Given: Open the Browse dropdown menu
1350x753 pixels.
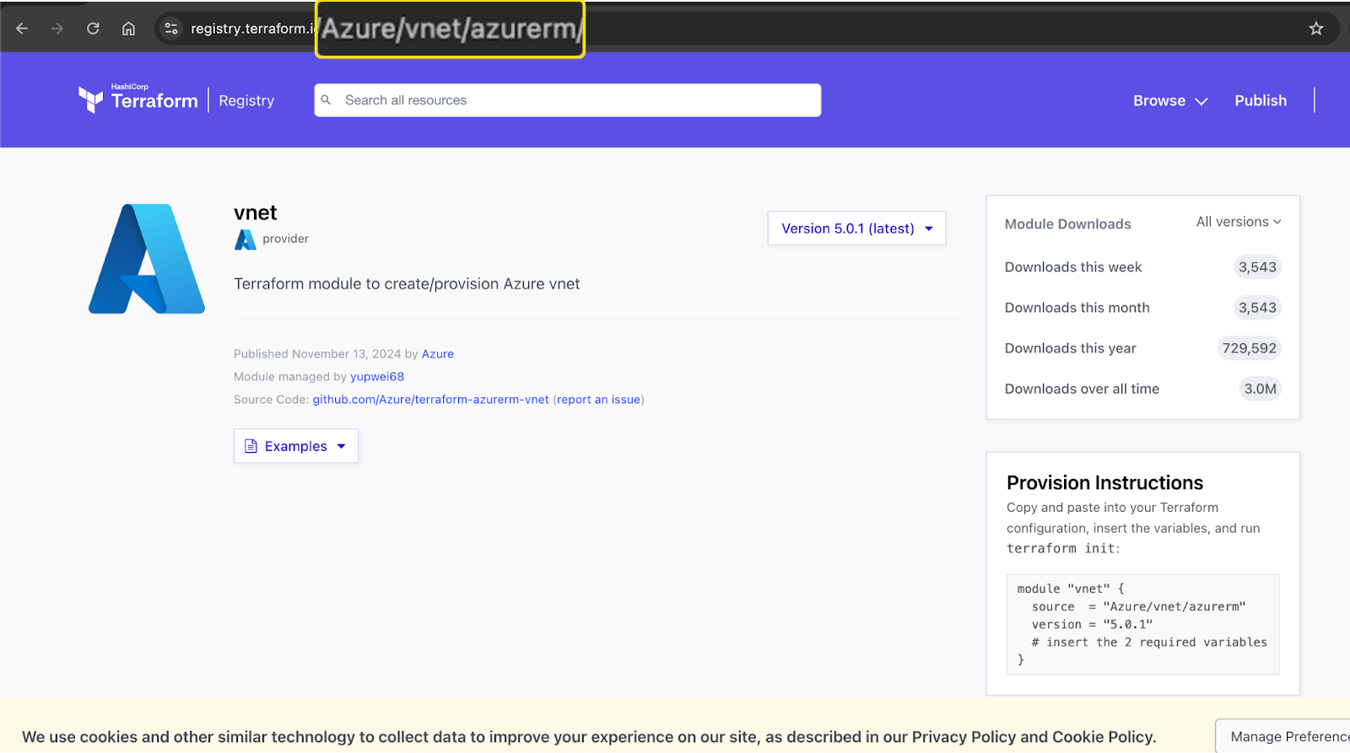Looking at the screenshot, I should pos(1170,100).
